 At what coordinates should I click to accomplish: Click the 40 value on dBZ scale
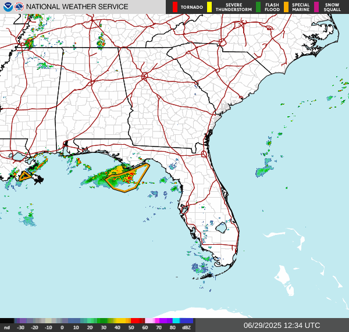point(117,327)
